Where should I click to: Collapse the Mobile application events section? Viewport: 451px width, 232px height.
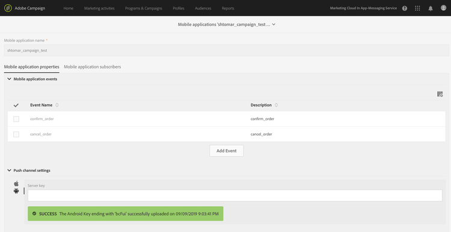coord(9,79)
